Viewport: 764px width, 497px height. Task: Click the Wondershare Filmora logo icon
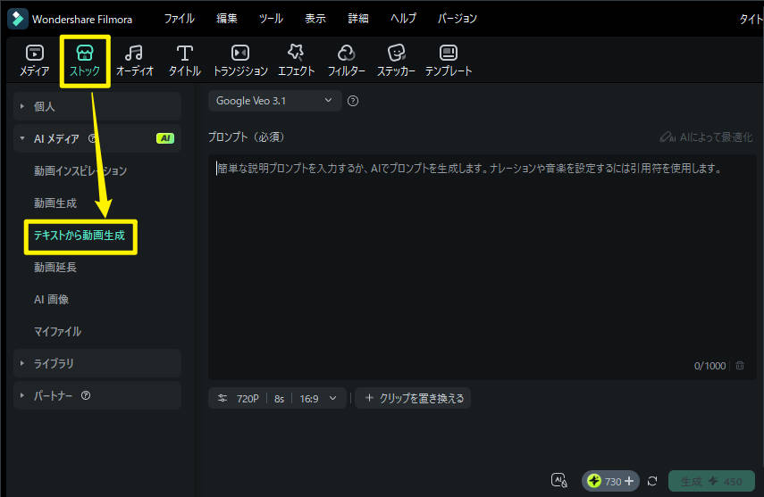[x=18, y=19]
